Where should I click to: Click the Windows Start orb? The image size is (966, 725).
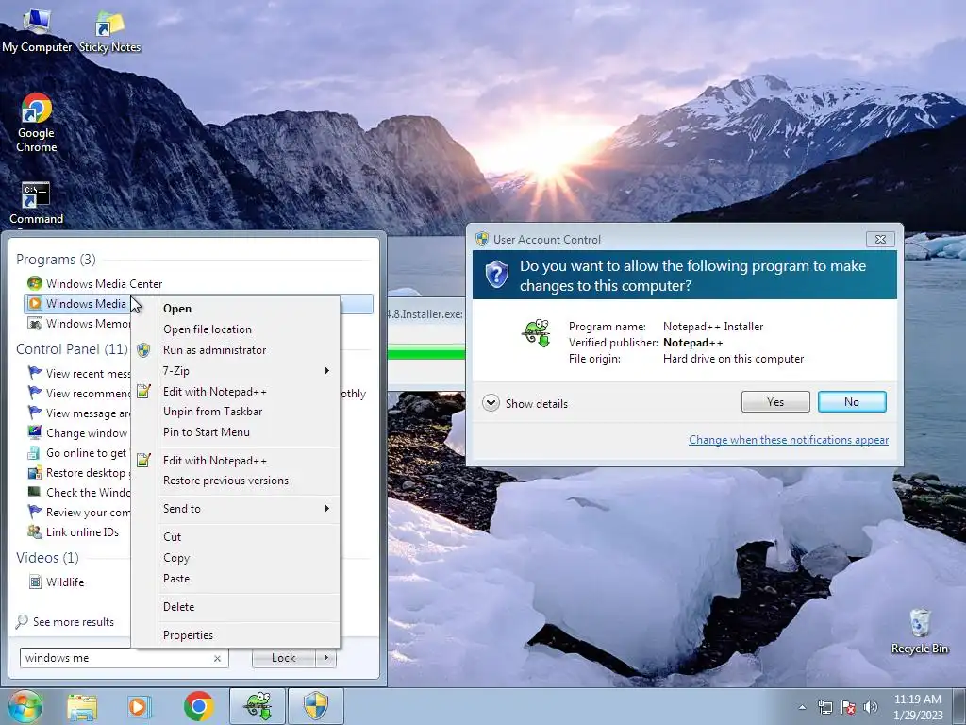point(25,706)
